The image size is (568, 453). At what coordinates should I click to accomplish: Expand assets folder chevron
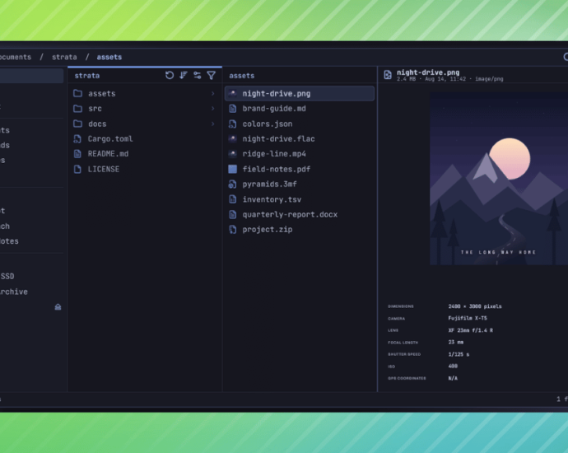pyautogui.click(x=212, y=94)
